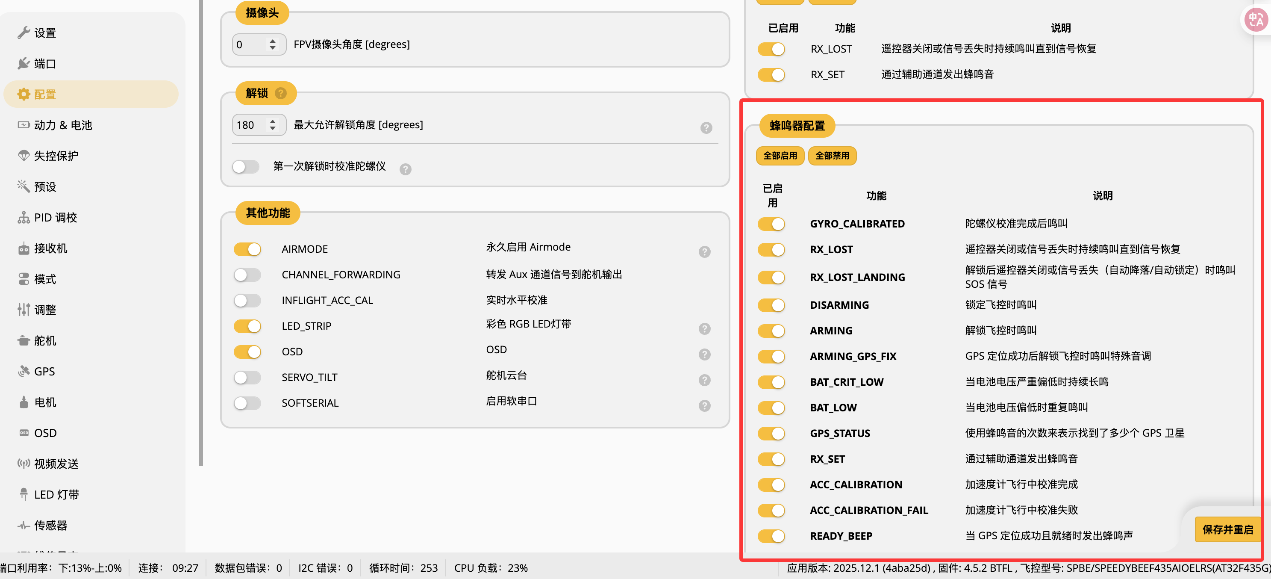The image size is (1271, 579).
Task: Click help icon for SERVO_TILT row
Action: [x=704, y=380]
